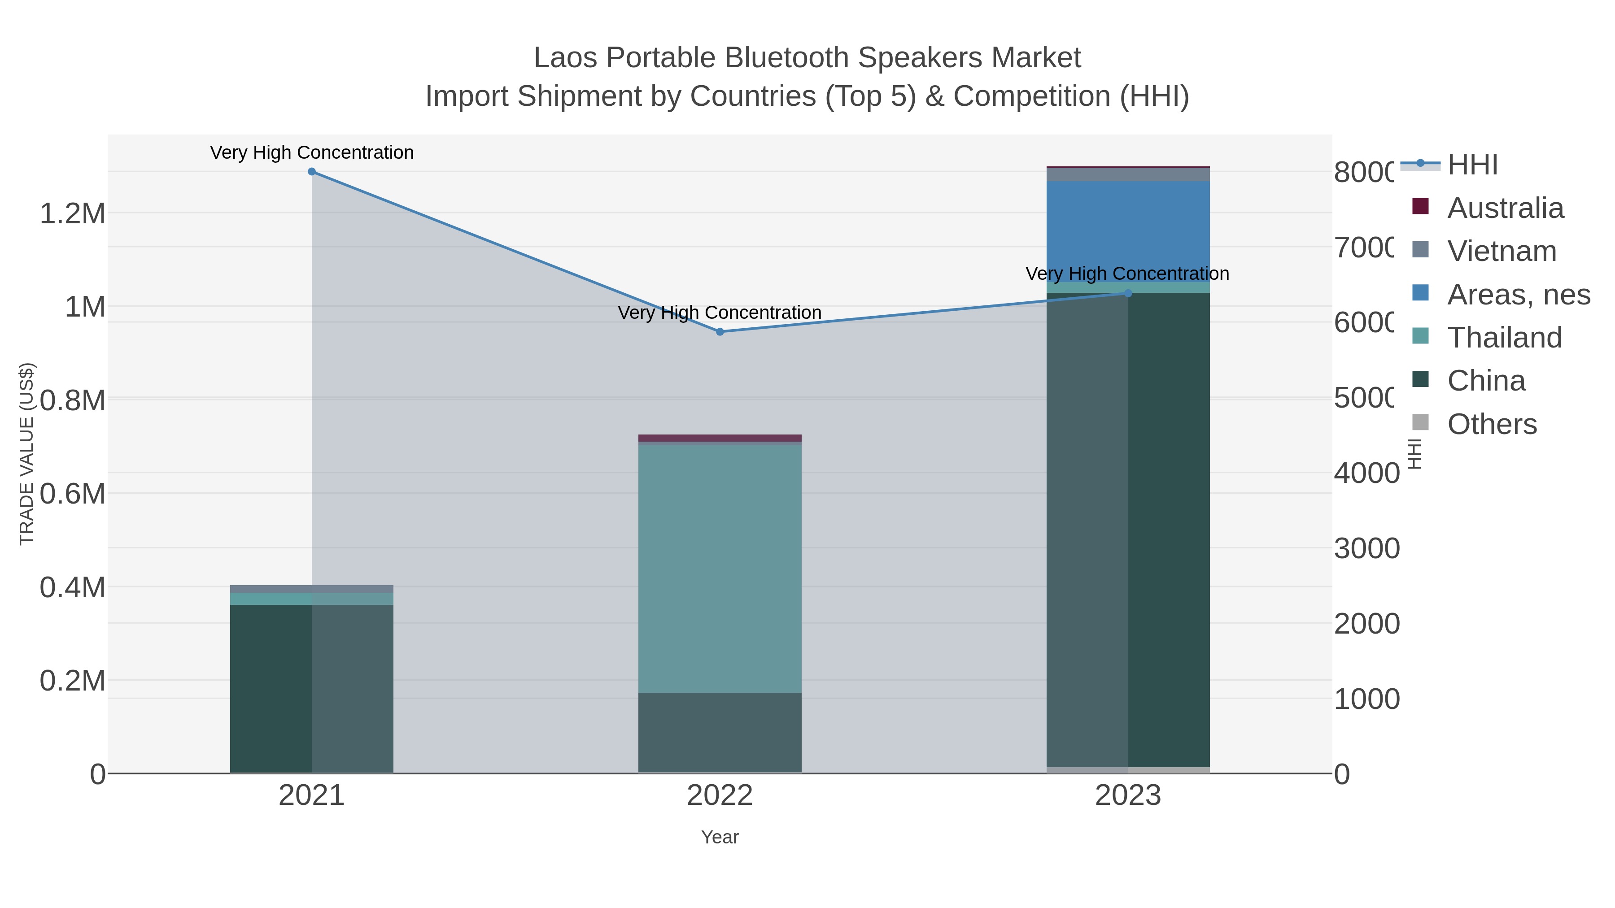Image resolution: width=1615 pixels, height=908 pixels.
Task: Click the China segment of 2021 bar
Action: 312,689
